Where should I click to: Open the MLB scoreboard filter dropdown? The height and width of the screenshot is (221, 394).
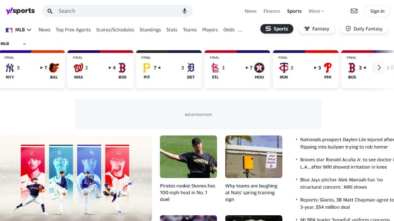pyautogui.click(x=13, y=44)
